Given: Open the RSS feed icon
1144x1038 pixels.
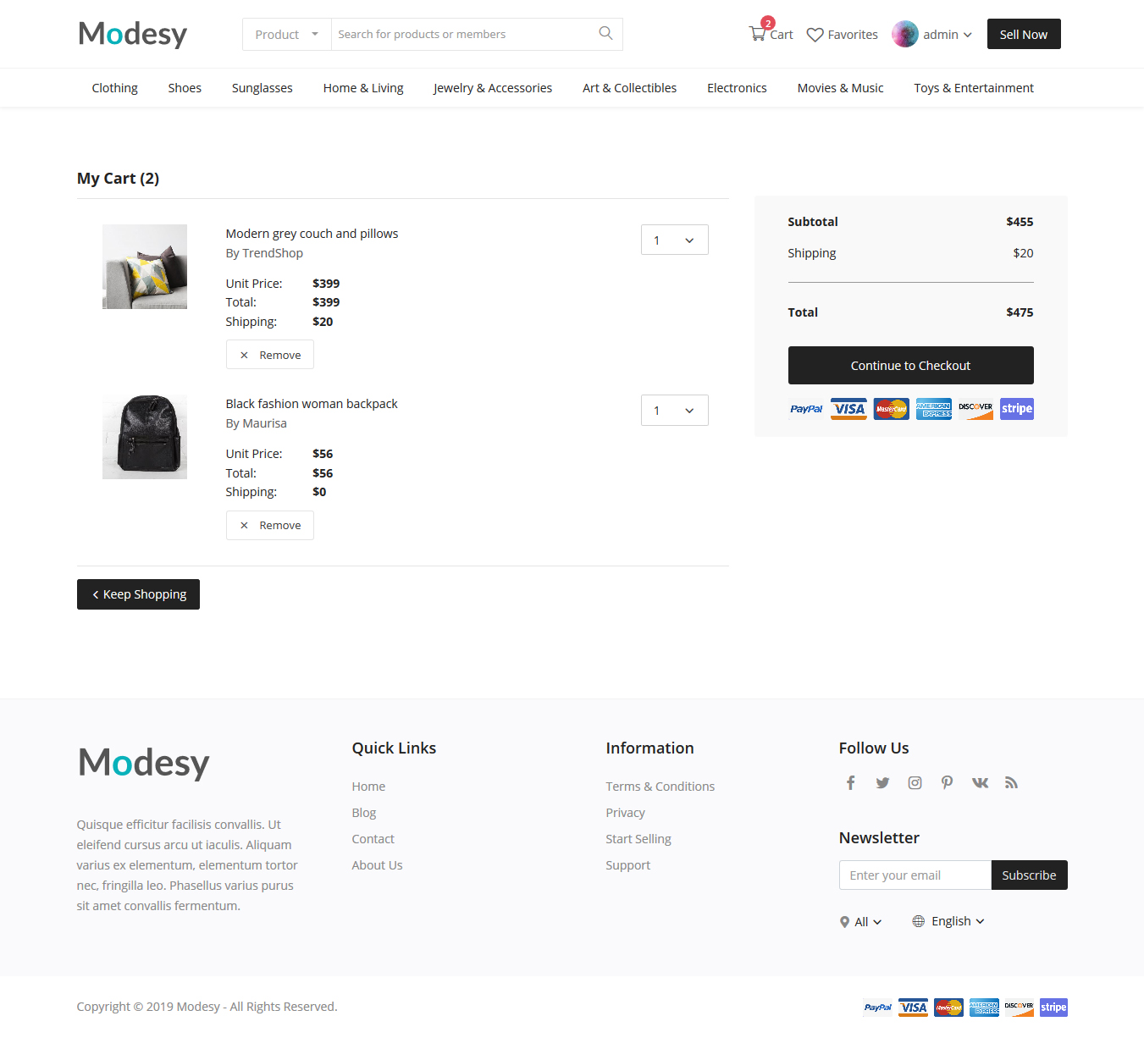Looking at the screenshot, I should (1011, 782).
